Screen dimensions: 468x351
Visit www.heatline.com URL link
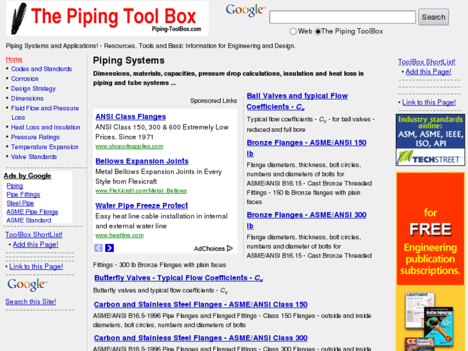(x=119, y=235)
